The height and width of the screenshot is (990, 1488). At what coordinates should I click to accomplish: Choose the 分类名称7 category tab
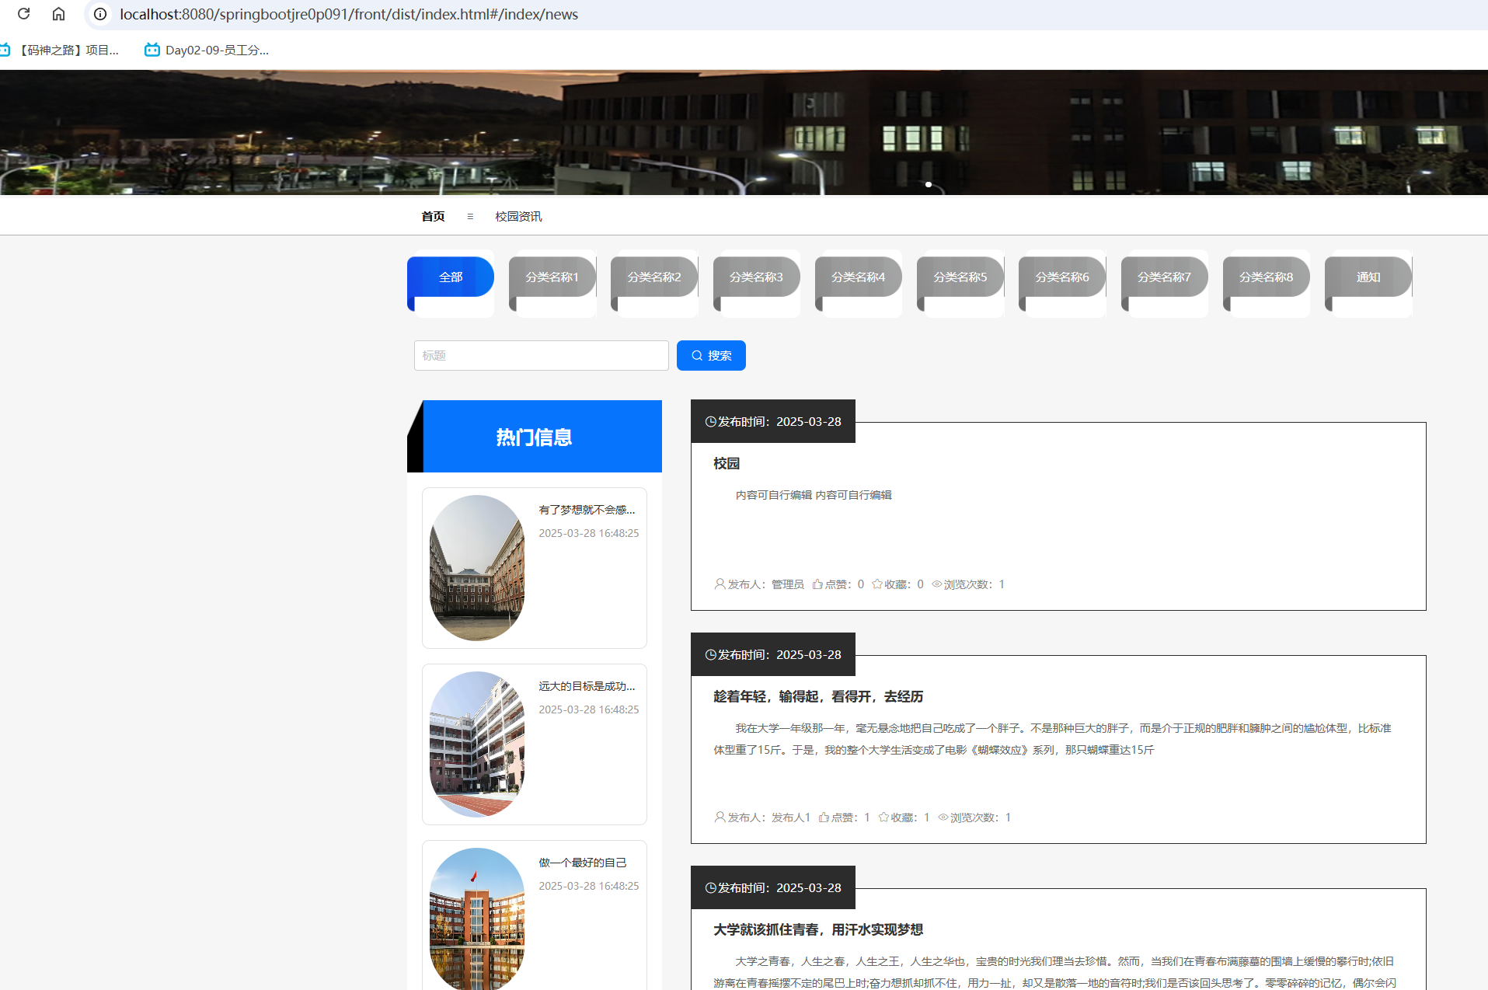1164,277
